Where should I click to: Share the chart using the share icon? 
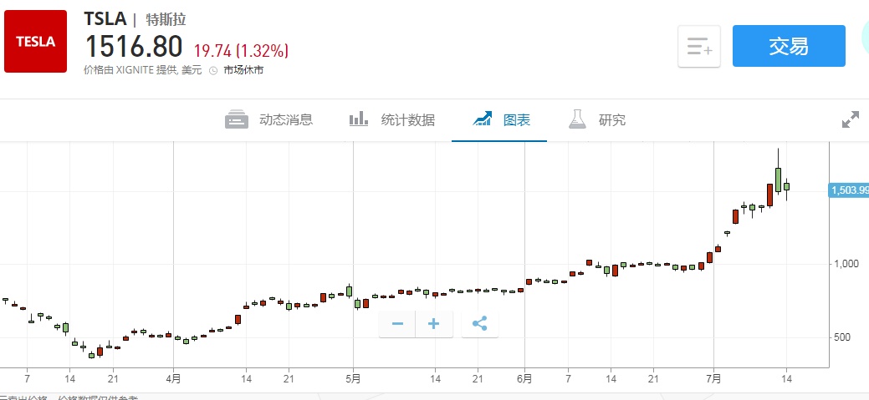pyautogui.click(x=480, y=324)
